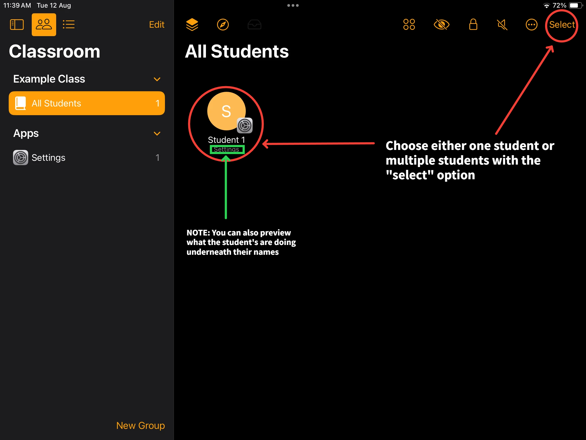Tap the New Group button

point(141,426)
